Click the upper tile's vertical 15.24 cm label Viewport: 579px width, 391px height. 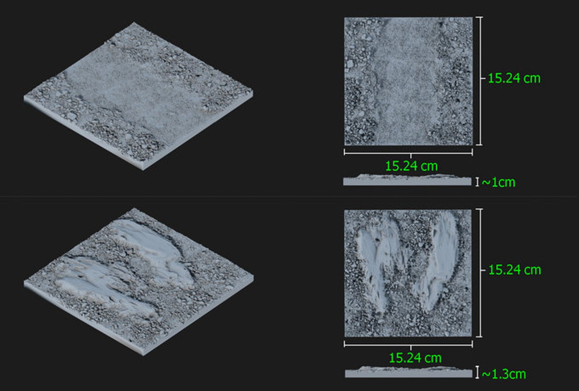click(x=514, y=78)
